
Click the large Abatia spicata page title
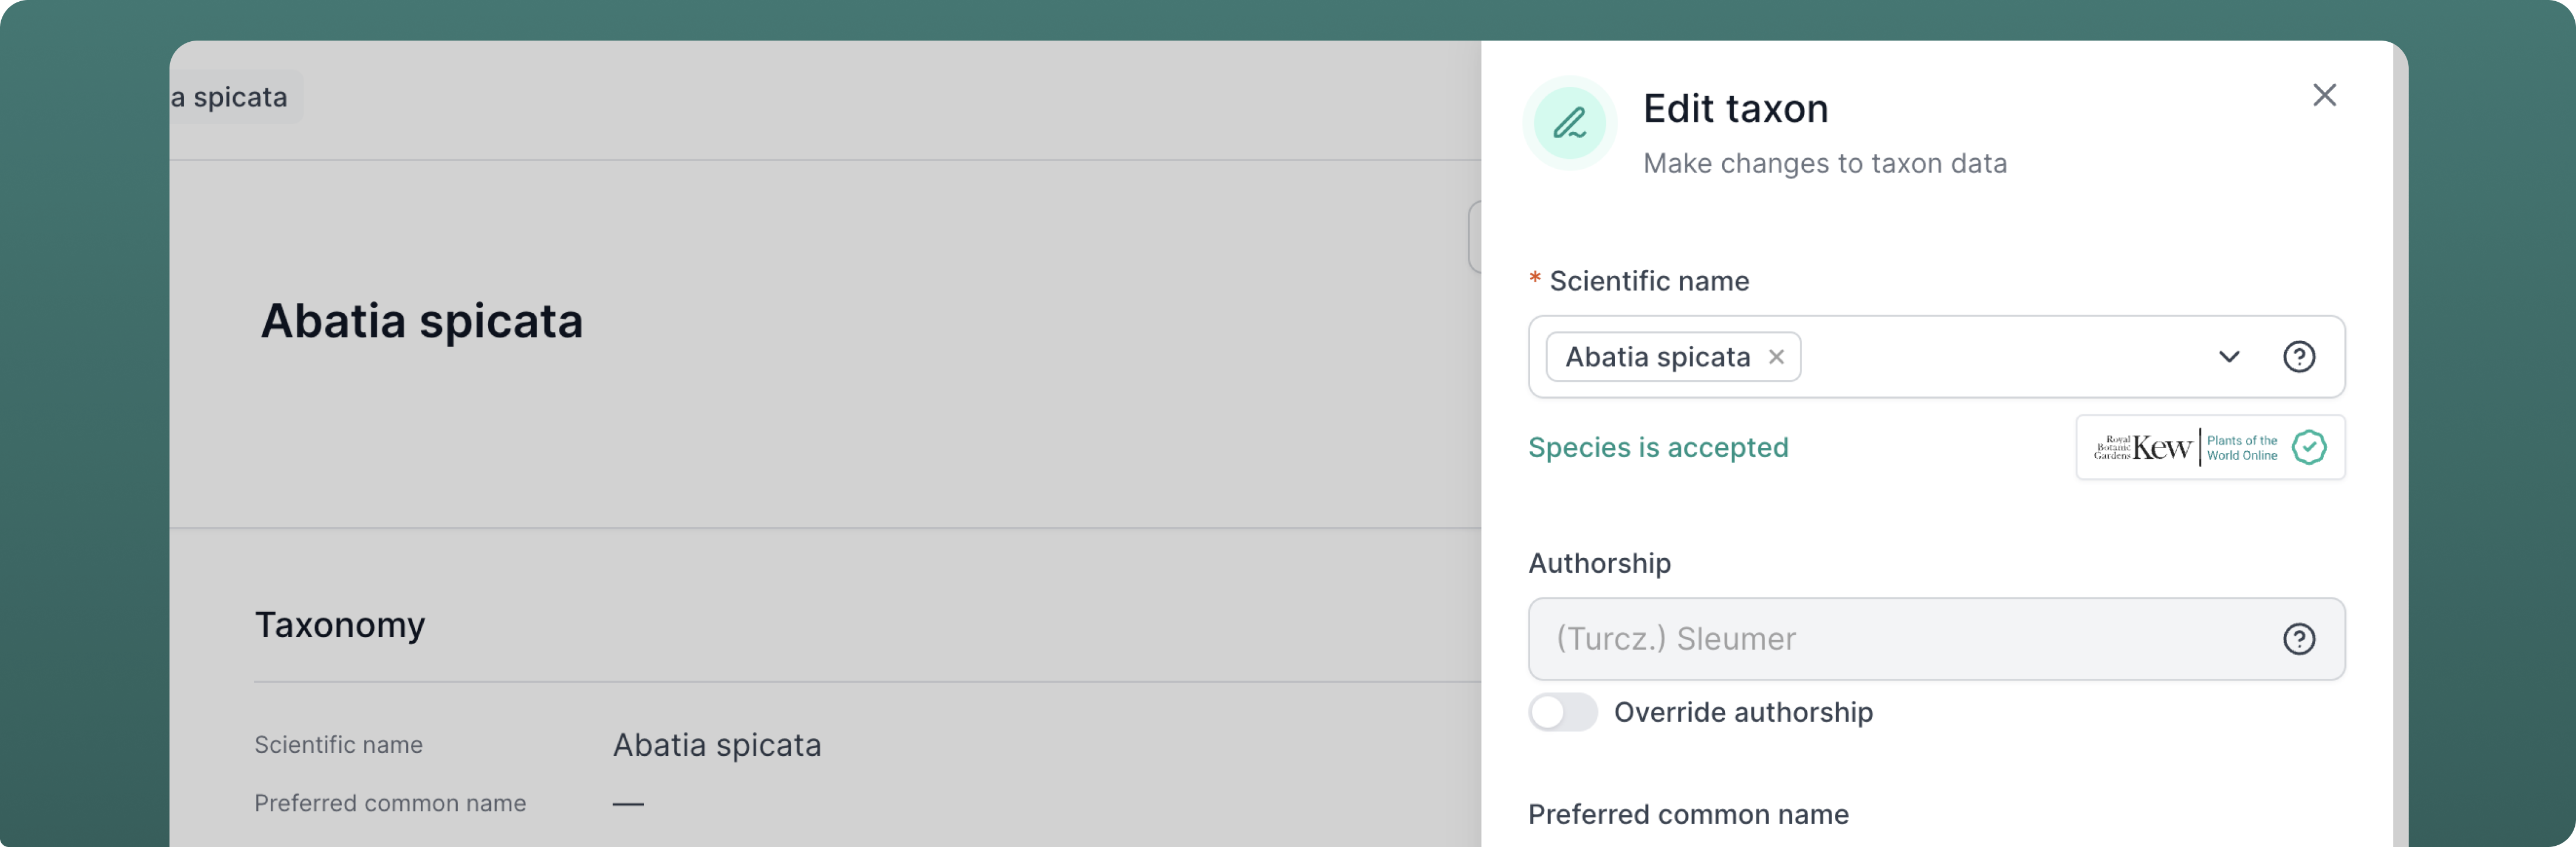(x=421, y=321)
